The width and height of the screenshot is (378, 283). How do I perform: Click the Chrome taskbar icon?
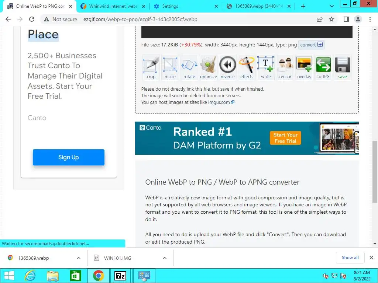98,276
